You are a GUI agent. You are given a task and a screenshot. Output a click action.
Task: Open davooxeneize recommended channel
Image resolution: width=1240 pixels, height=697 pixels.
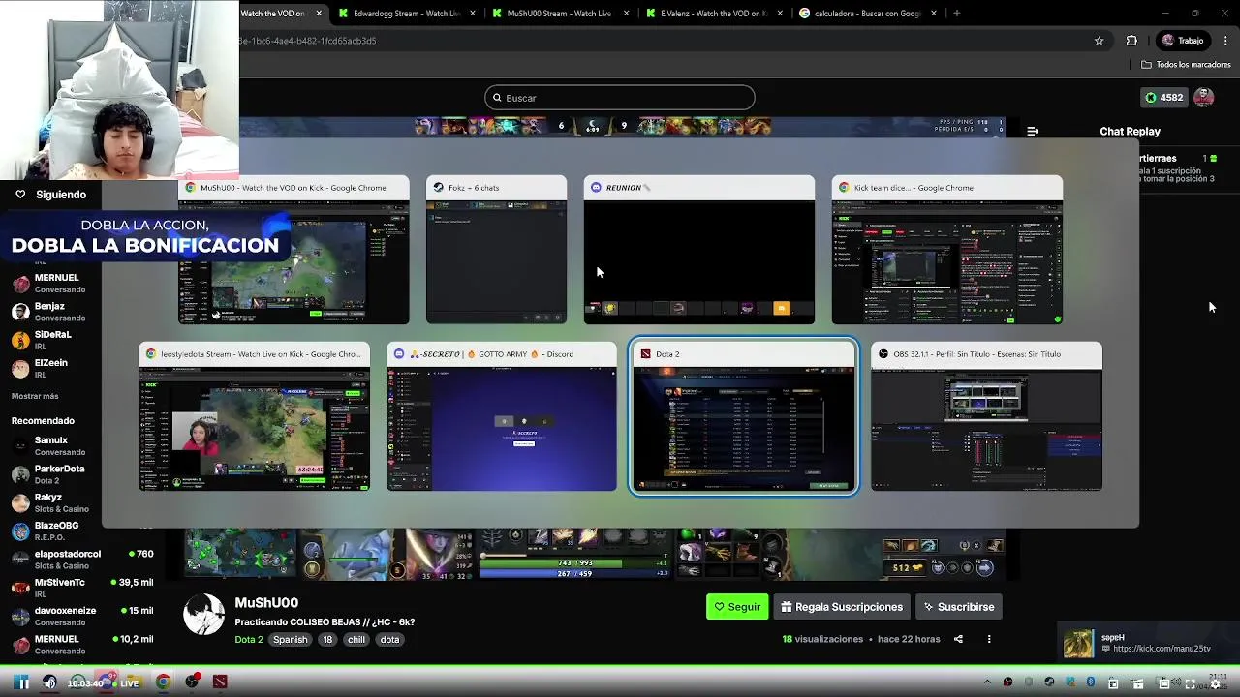point(82,616)
